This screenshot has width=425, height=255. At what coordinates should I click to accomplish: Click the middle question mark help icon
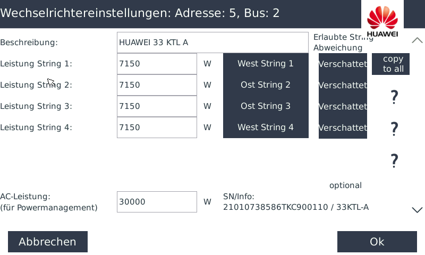(x=394, y=129)
